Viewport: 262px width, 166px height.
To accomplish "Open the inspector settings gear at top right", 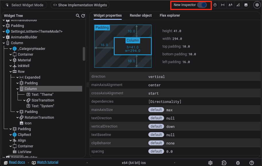I will [257, 5].
